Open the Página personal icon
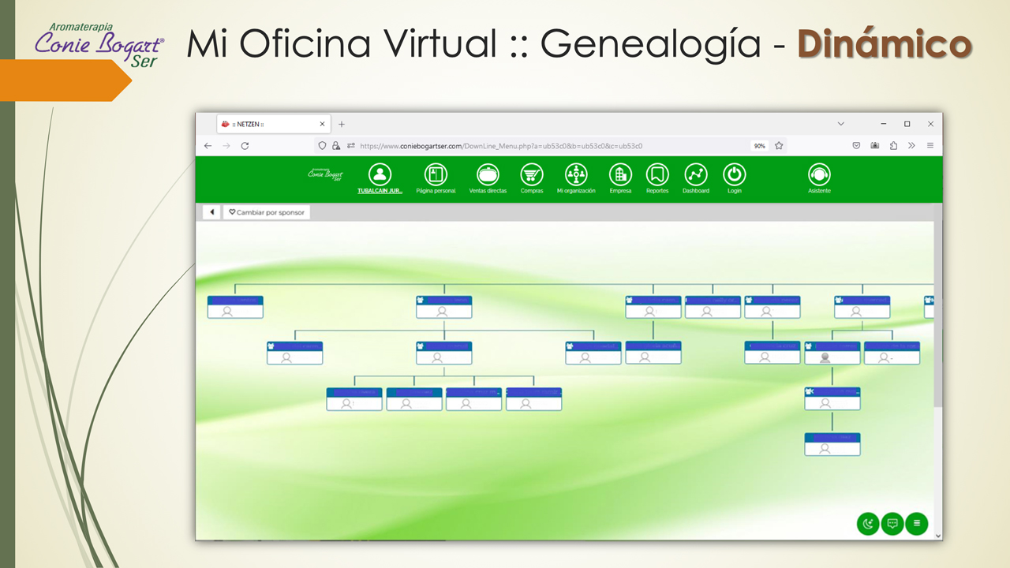The width and height of the screenshot is (1010, 568). 436,174
